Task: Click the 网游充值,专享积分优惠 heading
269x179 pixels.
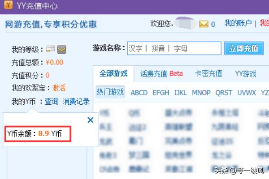Action: coord(51,24)
